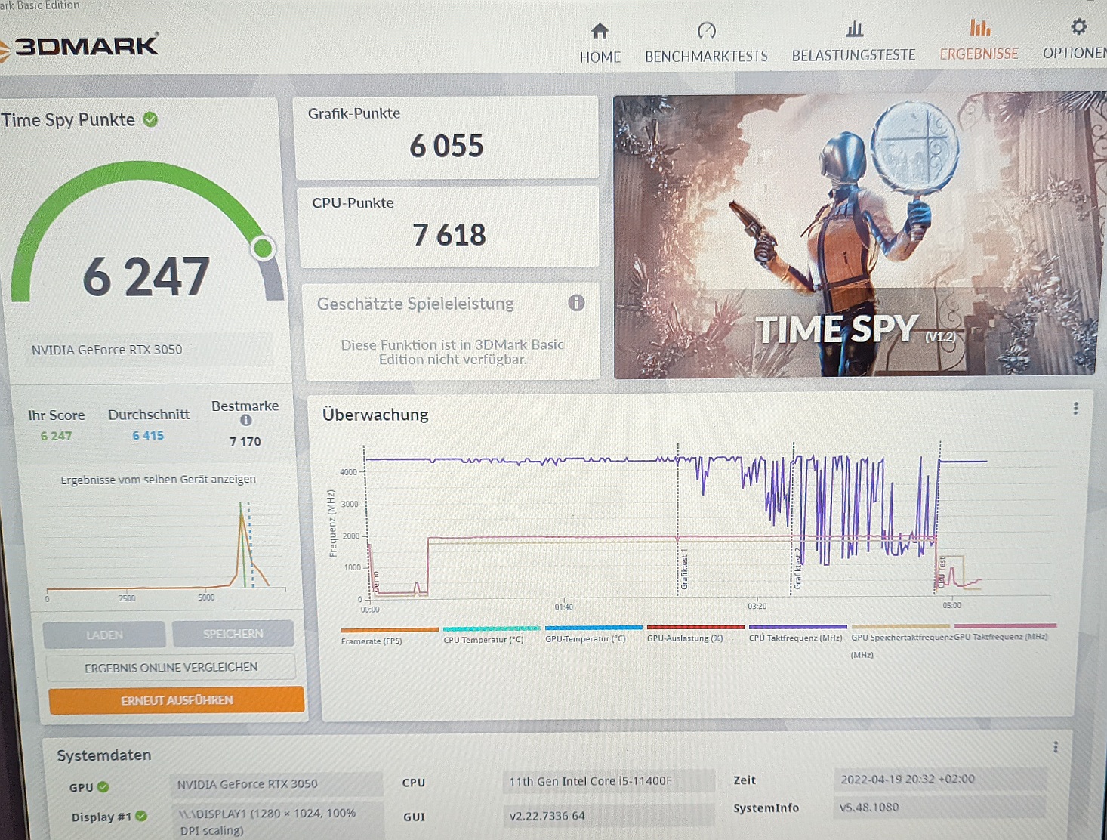Image resolution: width=1107 pixels, height=840 pixels.
Task: Click the Benchmarktests gauge icon
Action: tap(706, 30)
